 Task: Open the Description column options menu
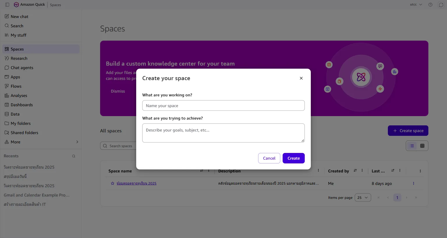coord(318,171)
